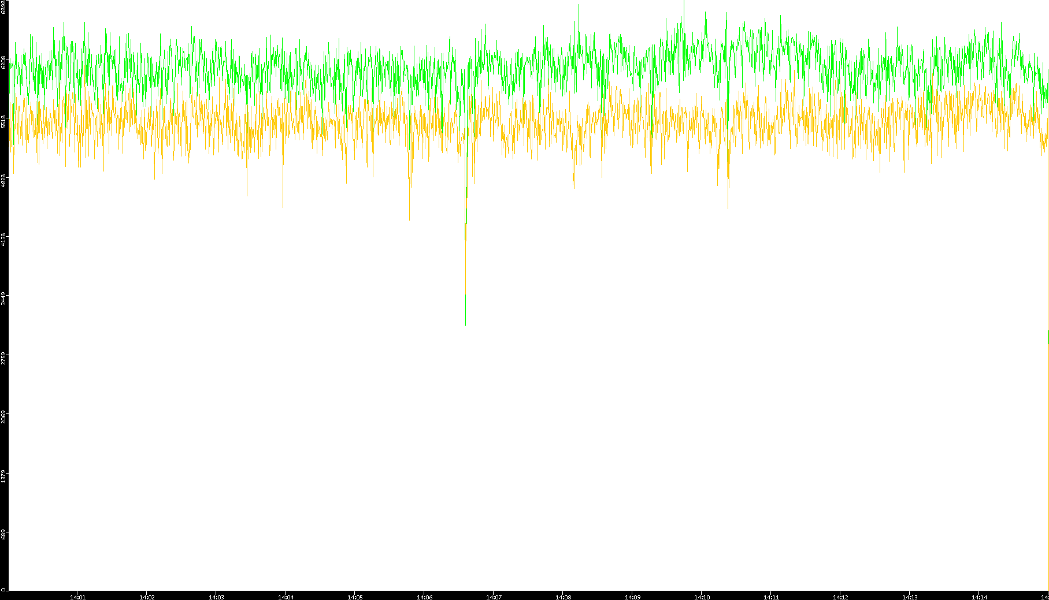Viewport: 1049px width, 600px height.
Task: Select the 1379 vertical axis label
Action: (3, 476)
